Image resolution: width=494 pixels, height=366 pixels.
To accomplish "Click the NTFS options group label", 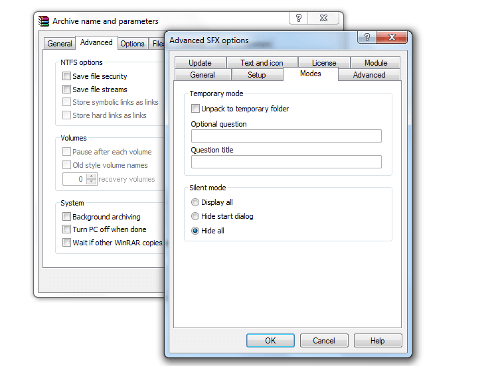I will click(x=81, y=62).
